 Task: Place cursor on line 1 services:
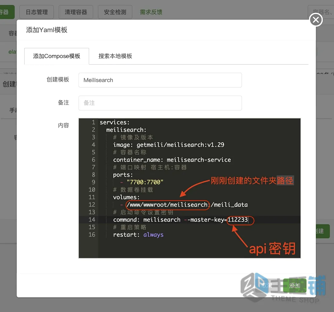click(115, 122)
